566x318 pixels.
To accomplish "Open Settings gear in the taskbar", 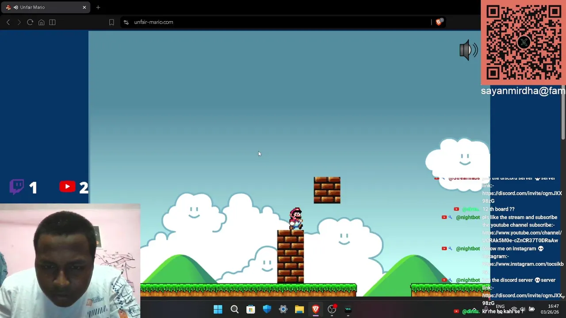I will pyautogui.click(x=283, y=310).
